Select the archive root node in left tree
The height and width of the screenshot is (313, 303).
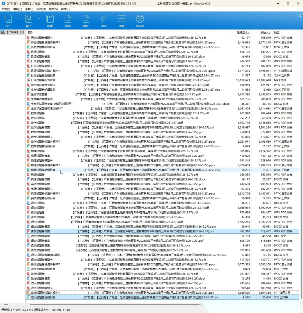pyautogui.click(x=13, y=32)
